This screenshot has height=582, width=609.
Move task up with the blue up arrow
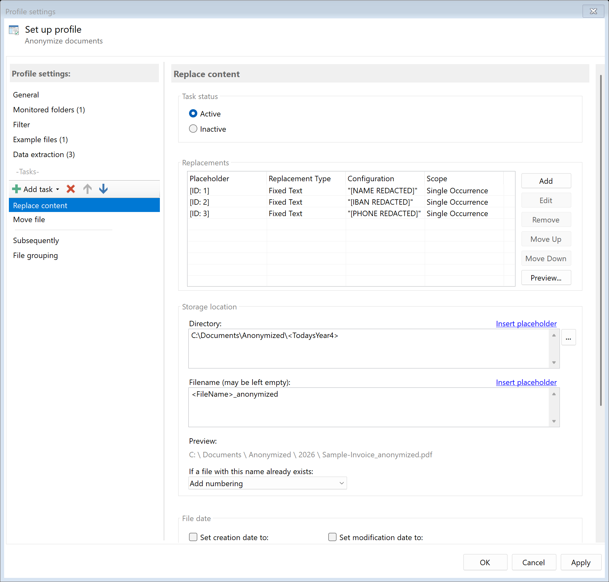coord(87,189)
